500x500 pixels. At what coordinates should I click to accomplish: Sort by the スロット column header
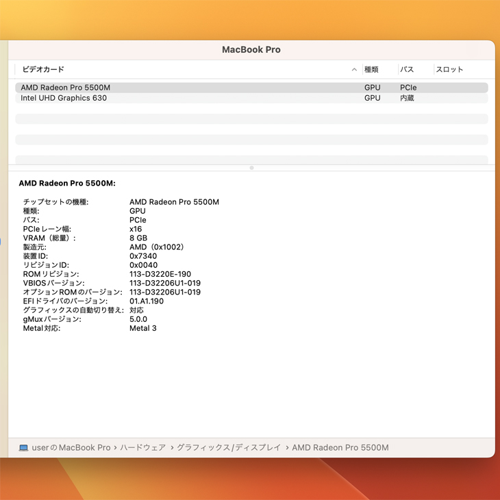point(449,70)
